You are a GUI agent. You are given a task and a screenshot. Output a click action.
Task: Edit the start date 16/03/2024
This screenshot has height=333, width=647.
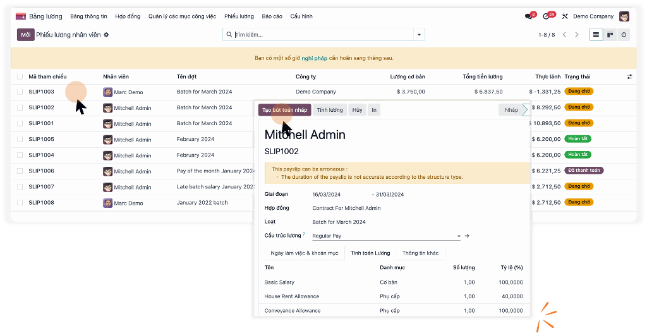click(327, 195)
